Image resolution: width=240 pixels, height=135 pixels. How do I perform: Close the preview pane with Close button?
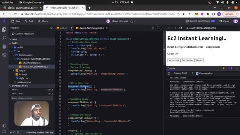pyautogui.click(x=224, y=21)
